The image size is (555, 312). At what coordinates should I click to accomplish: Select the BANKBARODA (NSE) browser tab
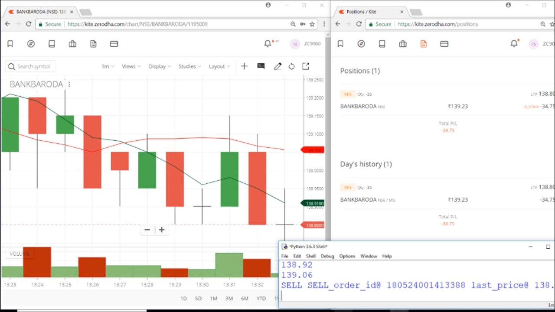click(x=40, y=12)
